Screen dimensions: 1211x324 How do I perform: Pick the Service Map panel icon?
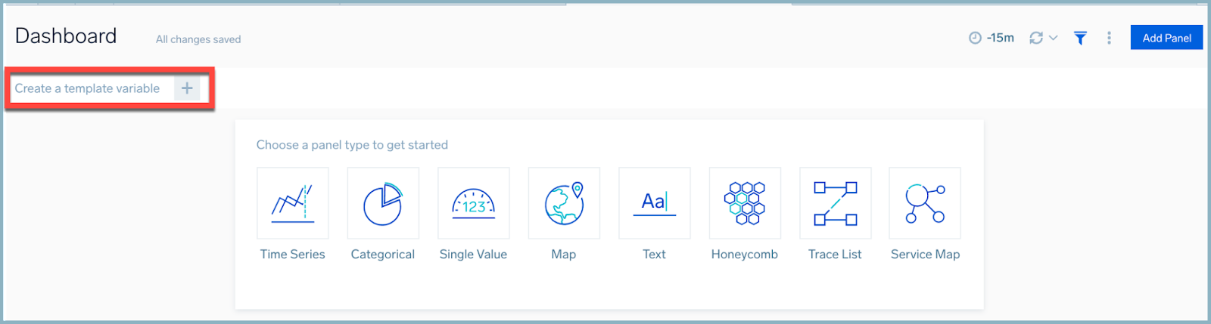click(x=925, y=203)
